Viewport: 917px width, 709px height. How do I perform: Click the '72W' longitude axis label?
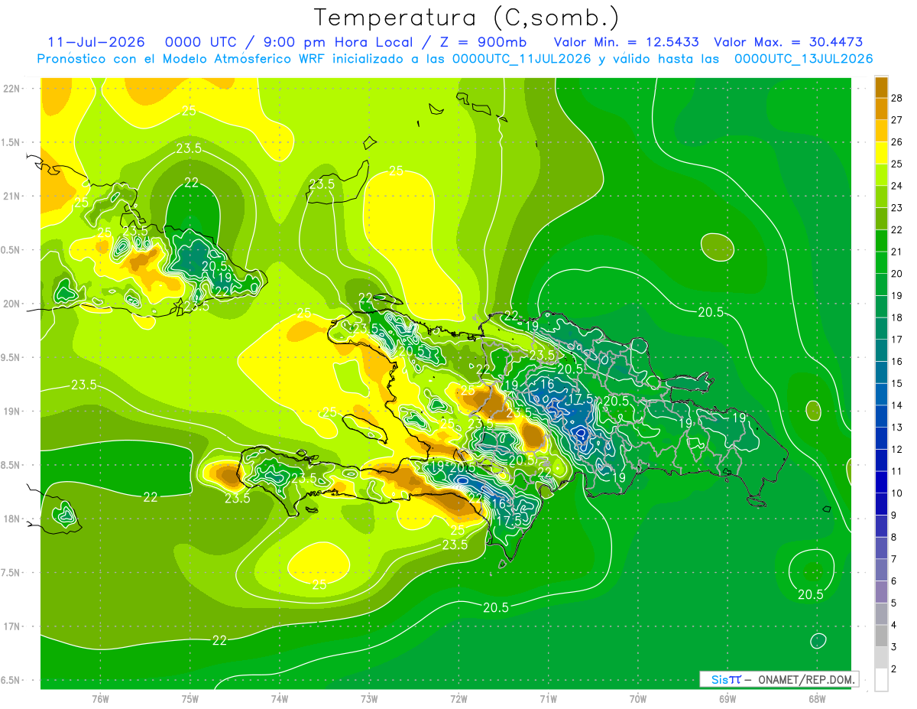pos(458,699)
